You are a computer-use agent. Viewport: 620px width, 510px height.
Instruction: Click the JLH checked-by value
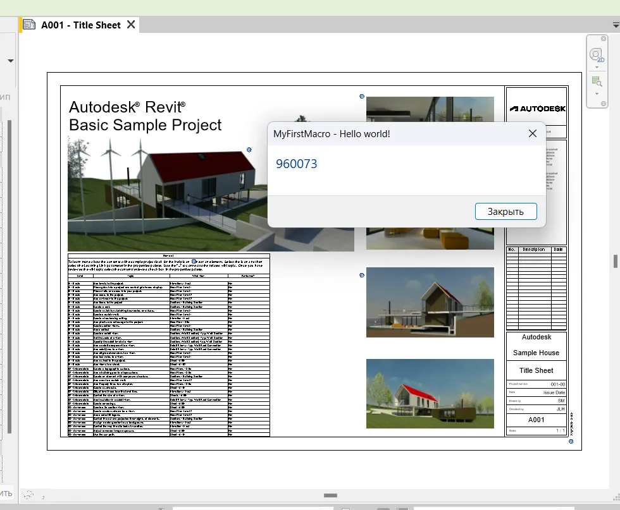561,409
